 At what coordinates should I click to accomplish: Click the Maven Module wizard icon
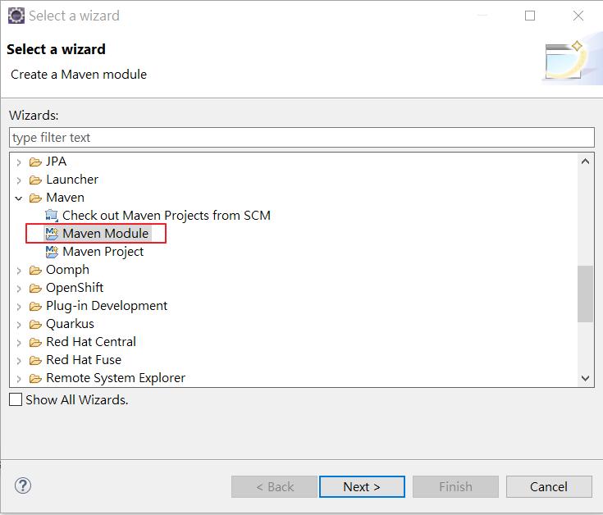coord(52,233)
